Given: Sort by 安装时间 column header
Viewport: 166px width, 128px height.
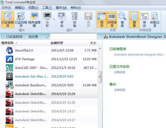Looking at the screenshot, I should pos(64,43).
